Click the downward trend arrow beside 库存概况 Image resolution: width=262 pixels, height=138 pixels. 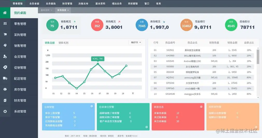click(x=164, y=22)
